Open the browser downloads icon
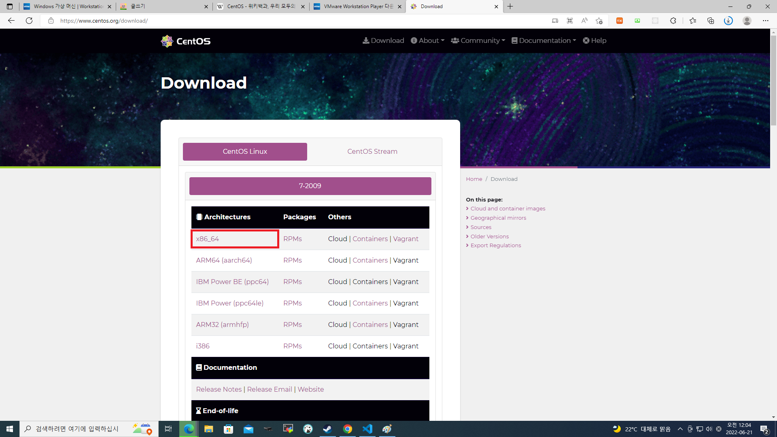Image resolution: width=777 pixels, height=437 pixels. point(728,21)
